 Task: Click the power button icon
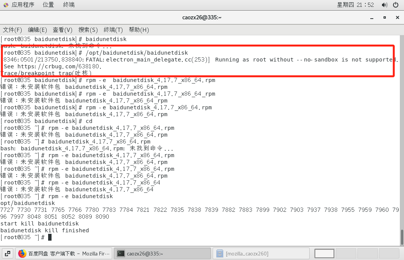(x=396, y=5)
